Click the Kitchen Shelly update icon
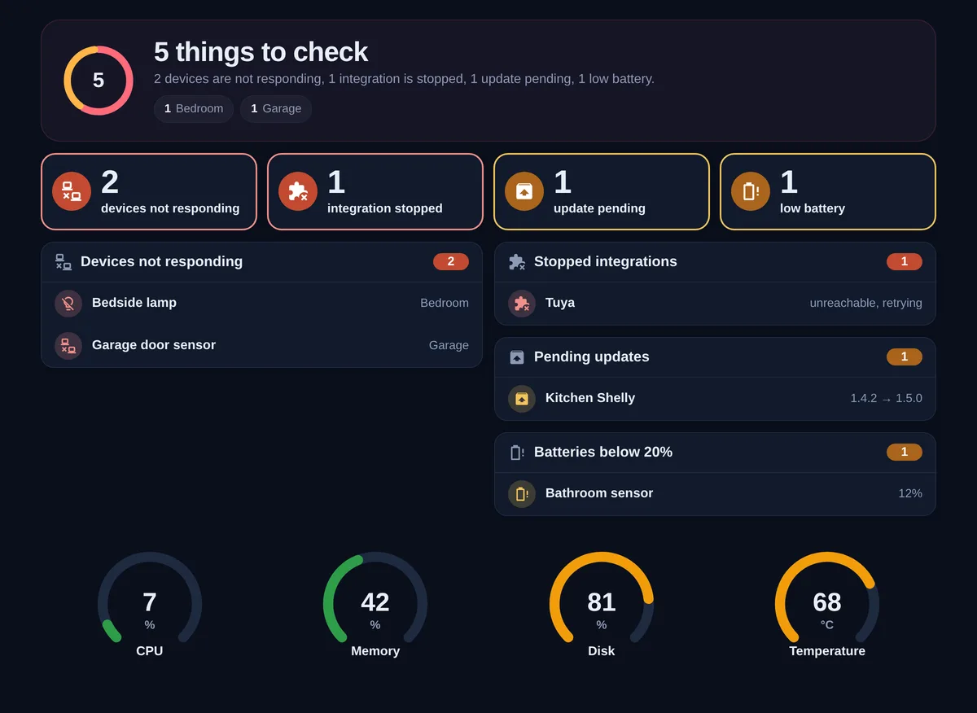This screenshot has width=977, height=713. coord(522,399)
